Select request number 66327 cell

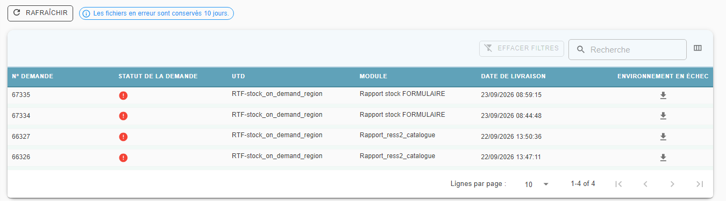click(x=21, y=136)
